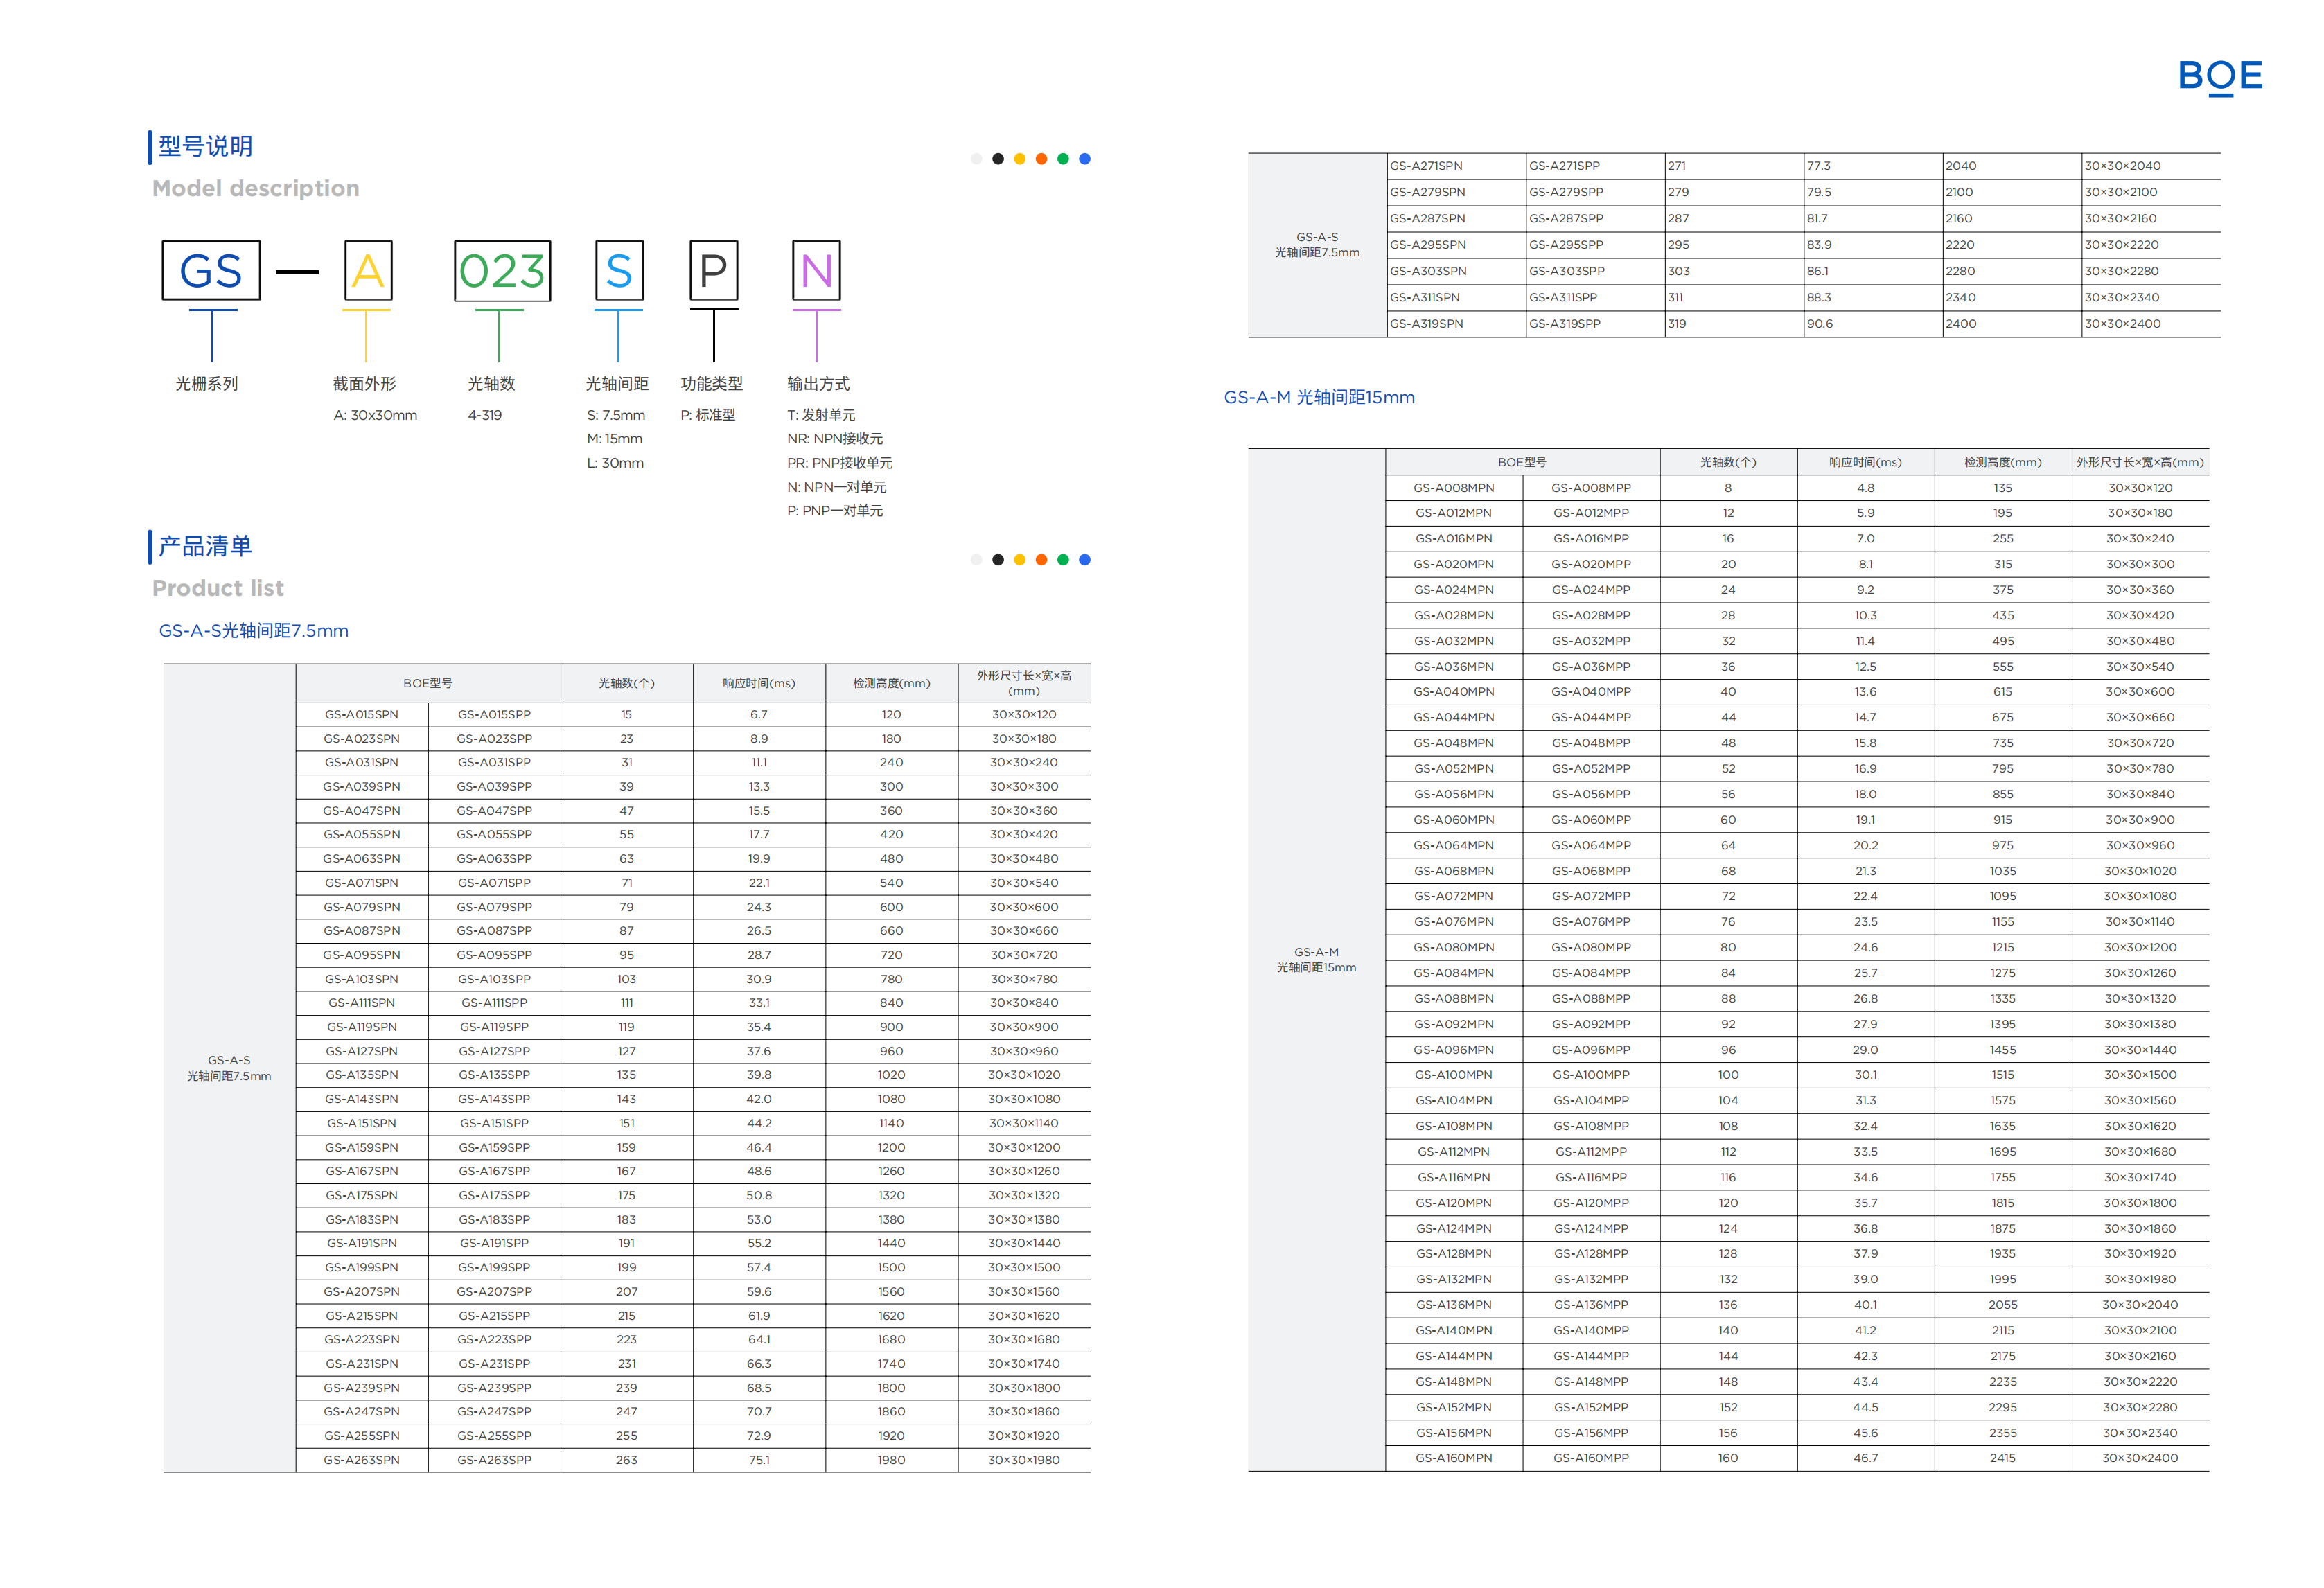This screenshot has width=2324, height=1588.
Task: Click the green dot beside Product list
Action: pyautogui.click(x=1062, y=560)
